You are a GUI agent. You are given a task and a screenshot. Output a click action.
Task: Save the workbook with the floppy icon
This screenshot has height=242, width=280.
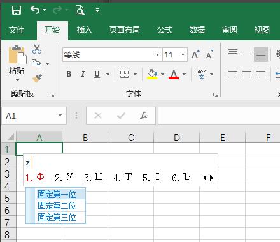pyautogui.click(x=17, y=10)
